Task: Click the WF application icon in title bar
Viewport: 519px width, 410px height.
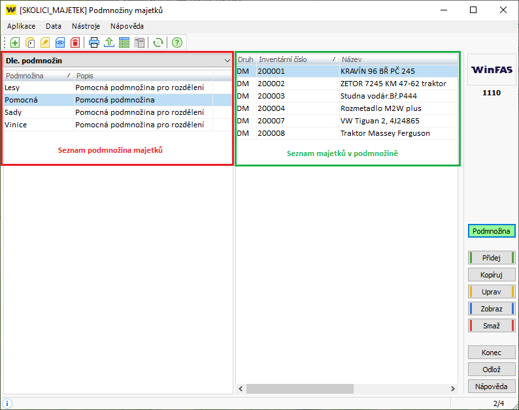Action: tap(11, 10)
